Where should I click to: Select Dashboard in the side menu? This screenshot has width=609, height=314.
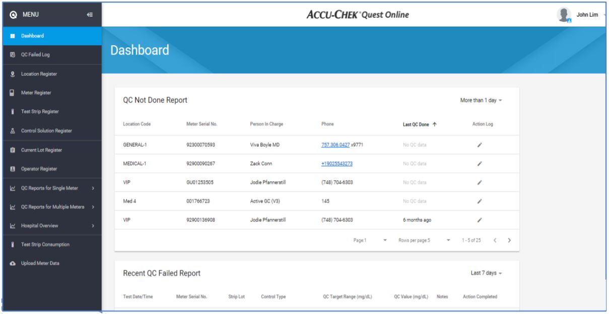[52, 36]
